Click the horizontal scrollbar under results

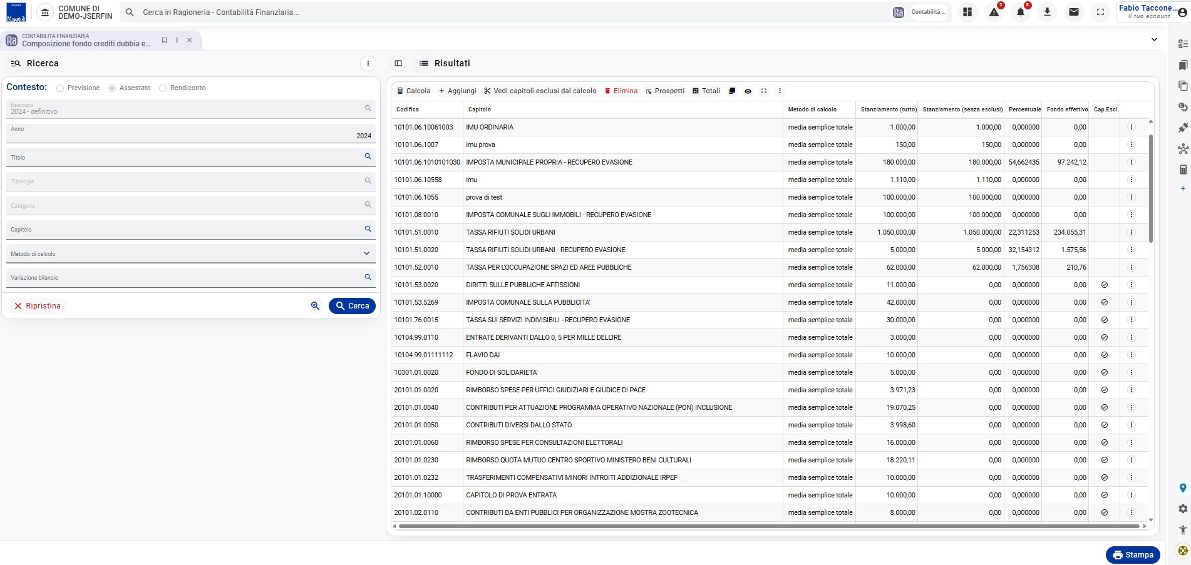(768, 526)
